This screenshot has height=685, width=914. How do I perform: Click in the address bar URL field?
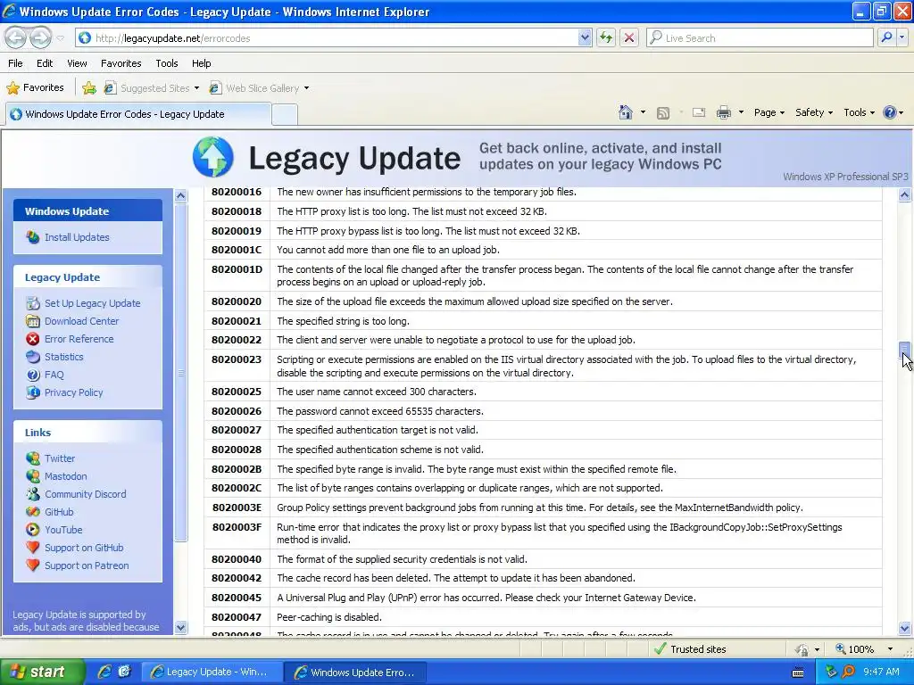click(x=336, y=37)
